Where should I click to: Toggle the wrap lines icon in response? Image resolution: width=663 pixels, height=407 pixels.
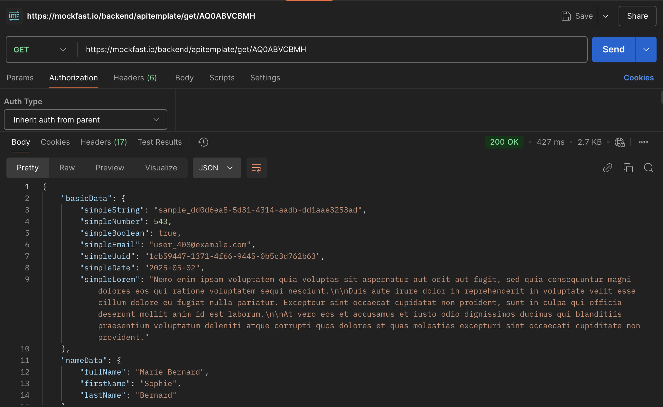[x=257, y=168]
